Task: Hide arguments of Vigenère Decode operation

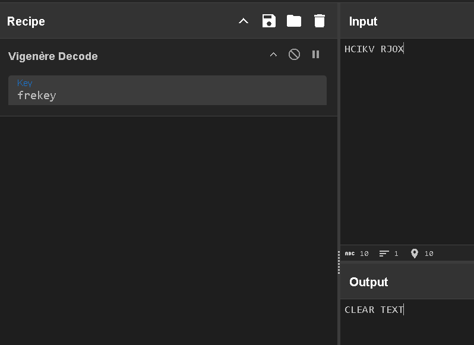Action: pyautogui.click(x=273, y=55)
